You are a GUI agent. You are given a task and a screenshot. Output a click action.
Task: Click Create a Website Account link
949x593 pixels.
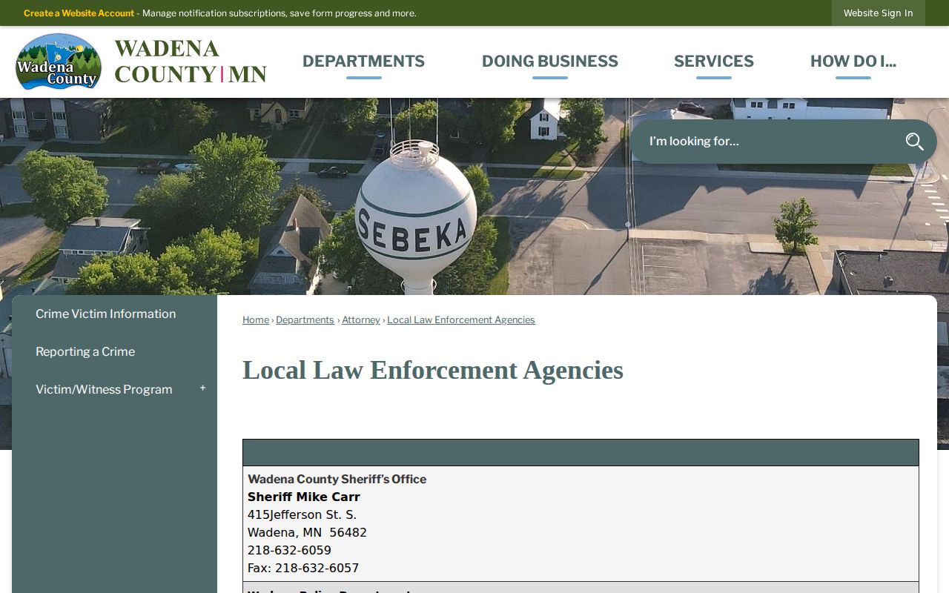[x=79, y=13]
